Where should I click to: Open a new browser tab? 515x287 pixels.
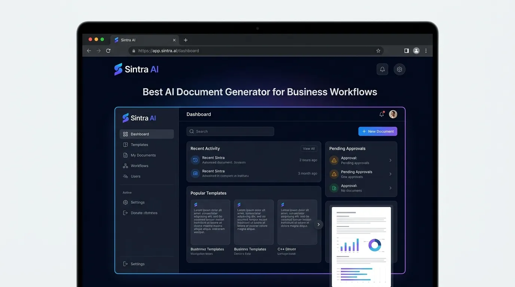(186, 40)
